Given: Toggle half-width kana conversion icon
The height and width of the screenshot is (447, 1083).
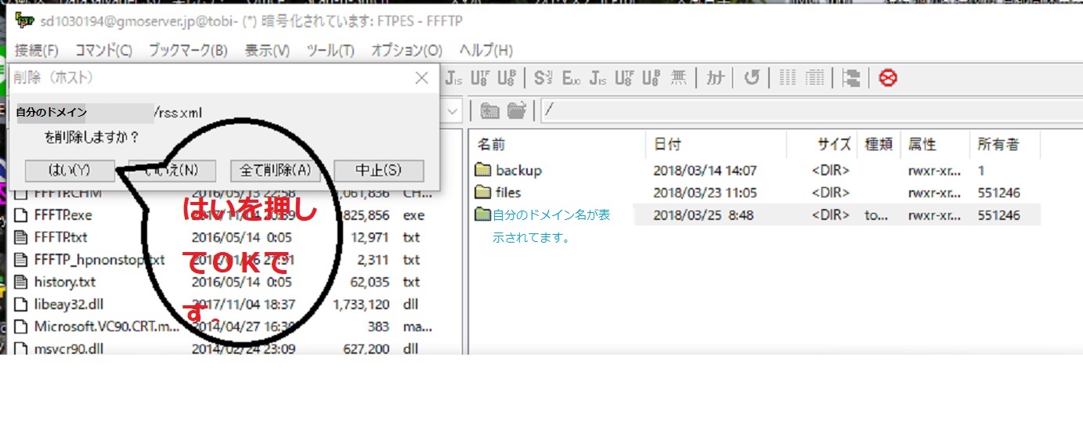Looking at the screenshot, I should pyautogui.click(x=715, y=78).
